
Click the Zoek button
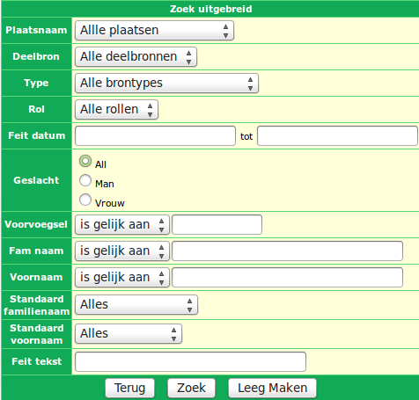pyautogui.click(x=191, y=388)
